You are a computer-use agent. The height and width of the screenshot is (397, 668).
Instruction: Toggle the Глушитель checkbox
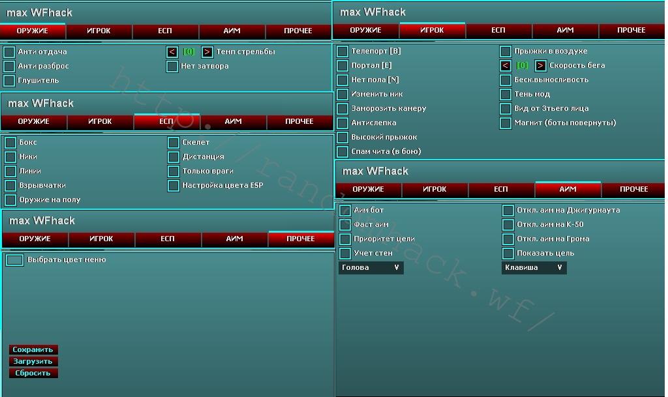coord(9,80)
